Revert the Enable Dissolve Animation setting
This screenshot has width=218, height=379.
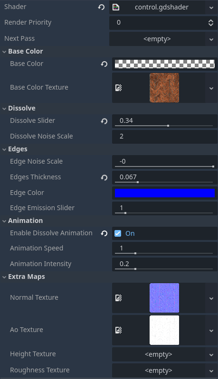click(104, 233)
